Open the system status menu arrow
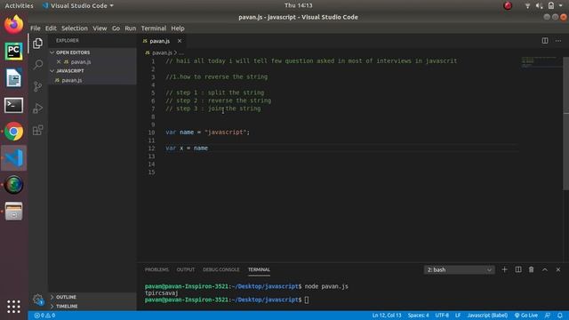This screenshot has height=320, width=569. point(560,5)
